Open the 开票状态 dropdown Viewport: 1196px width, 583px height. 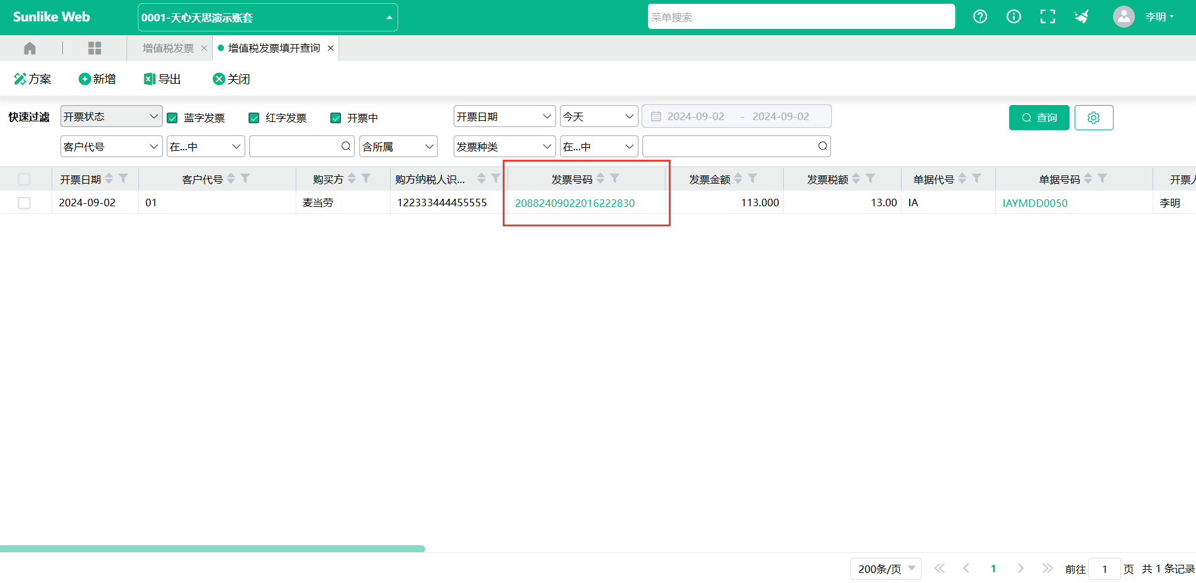111,116
